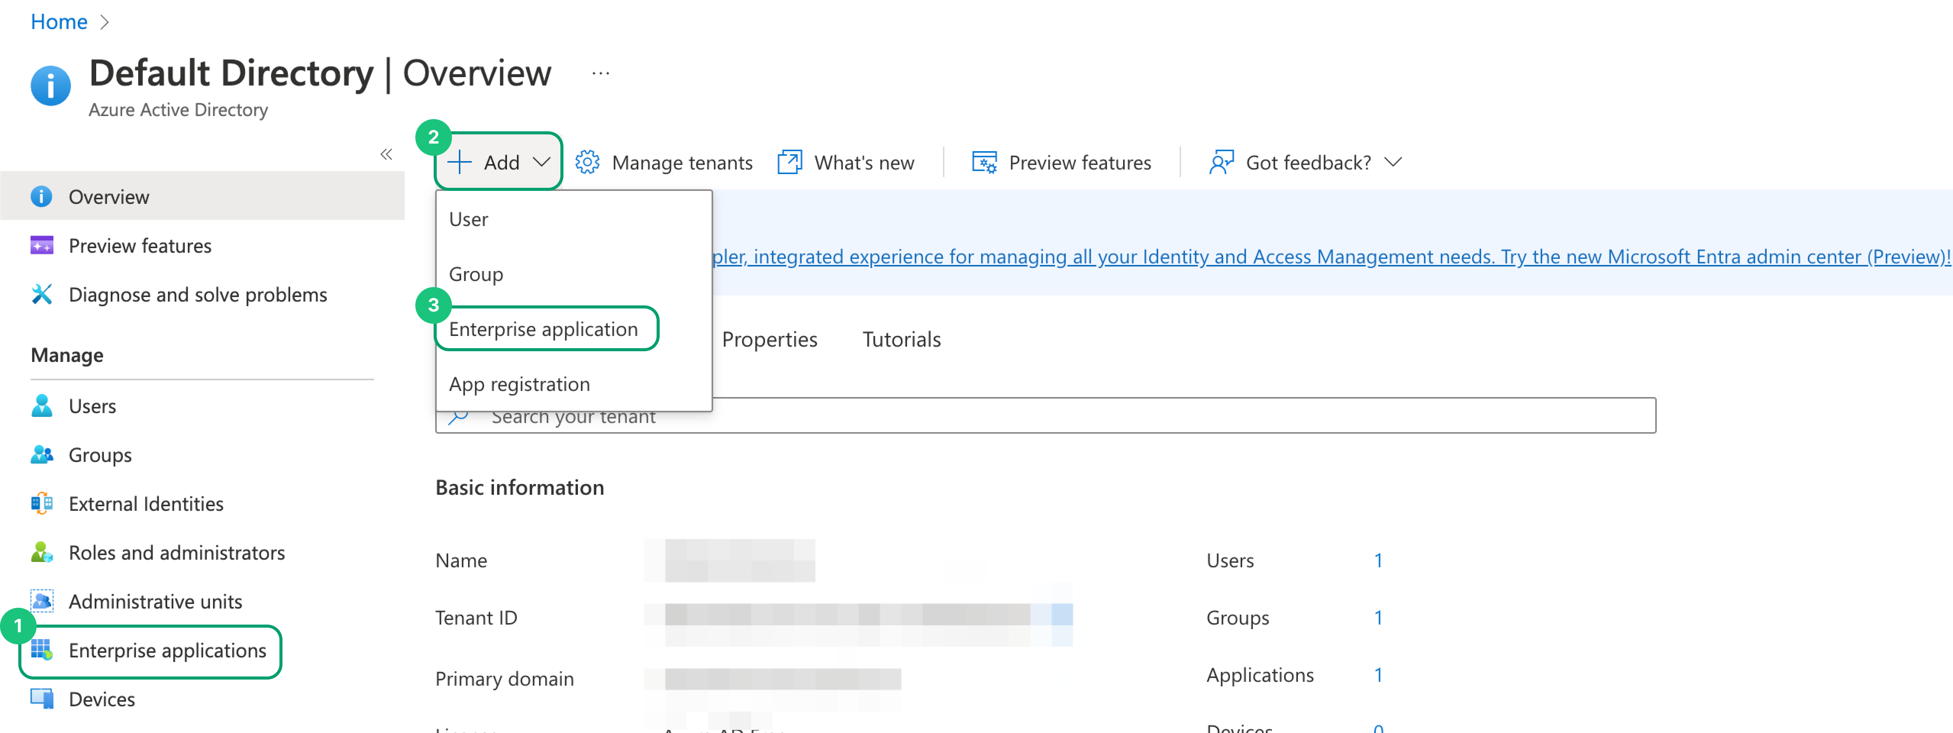This screenshot has height=733, width=1953.
Task: Switch to the Tutorials tab
Action: (x=901, y=339)
